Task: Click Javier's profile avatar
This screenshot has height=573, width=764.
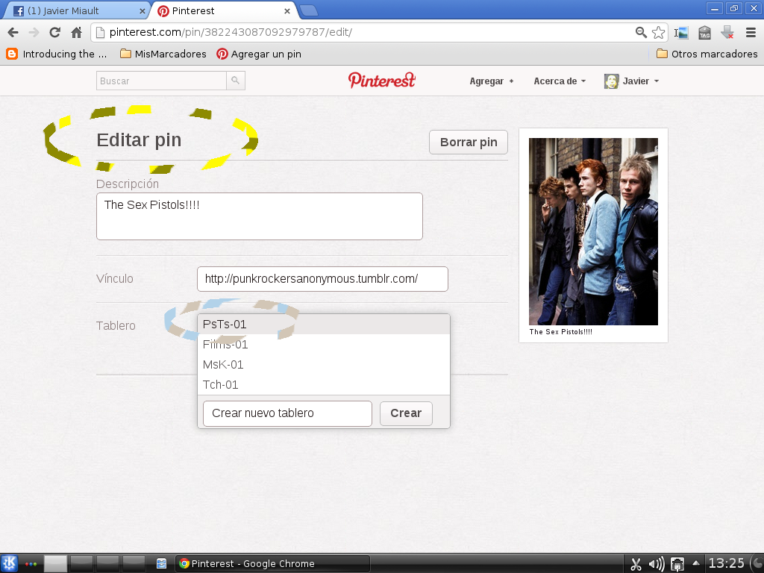Action: tap(611, 81)
